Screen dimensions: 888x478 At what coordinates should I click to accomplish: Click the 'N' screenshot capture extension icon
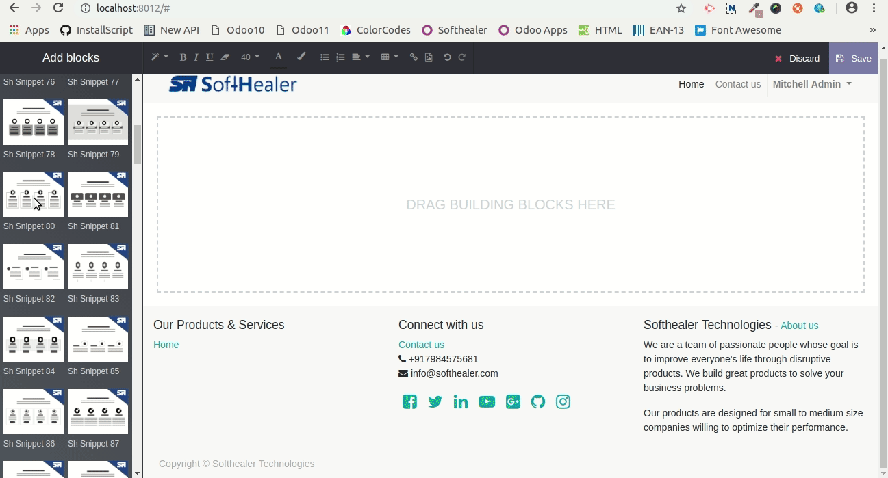[x=732, y=8]
